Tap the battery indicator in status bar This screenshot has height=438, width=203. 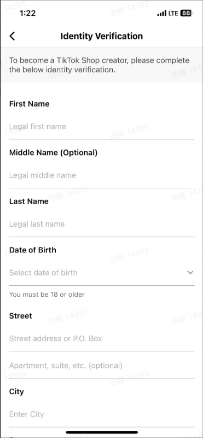(187, 13)
